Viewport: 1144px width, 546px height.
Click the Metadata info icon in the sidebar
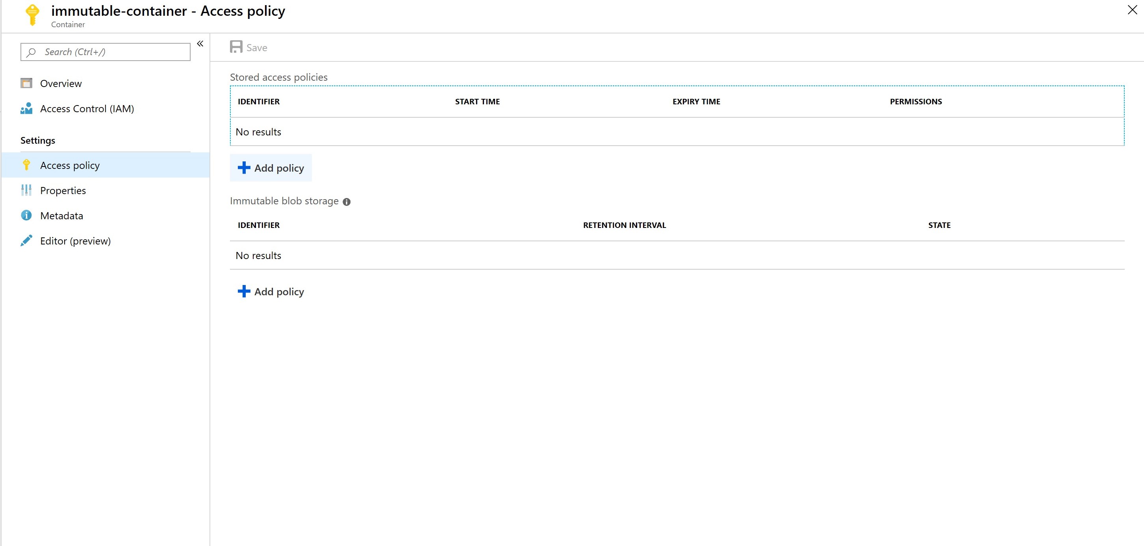[x=26, y=215]
